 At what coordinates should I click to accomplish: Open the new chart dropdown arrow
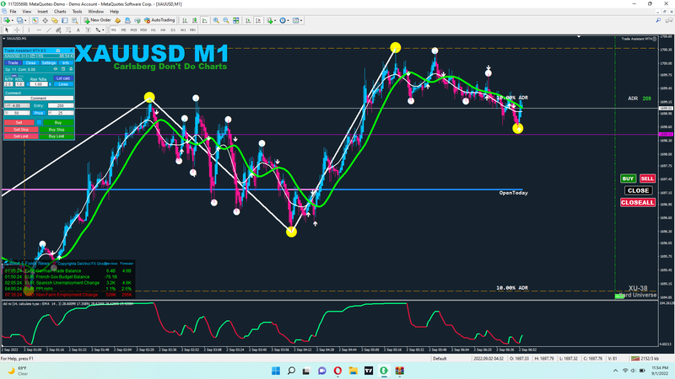[12, 20]
